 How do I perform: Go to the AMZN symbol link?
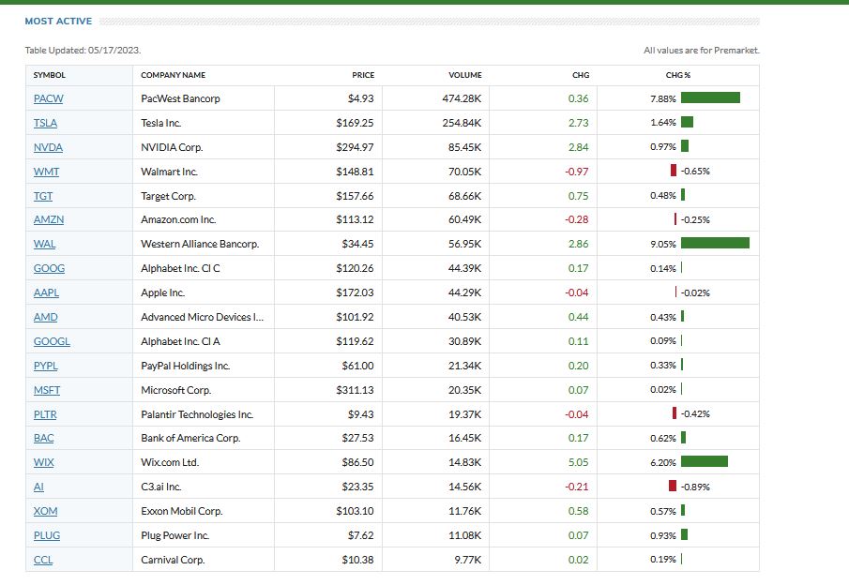(x=49, y=220)
